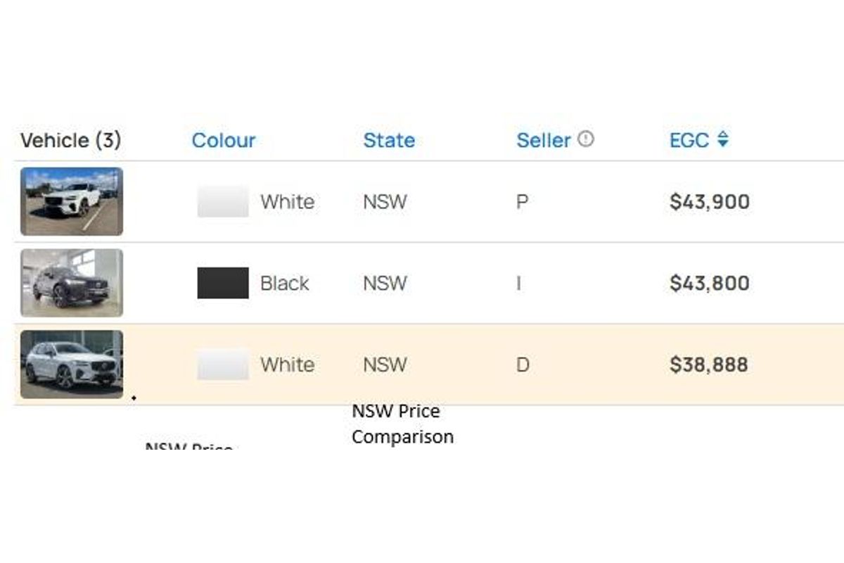Click the Vehicle (3) header
The width and height of the screenshot is (844, 563).
(x=71, y=140)
